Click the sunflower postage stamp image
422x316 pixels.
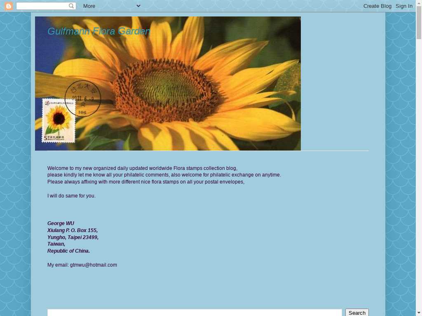point(59,121)
